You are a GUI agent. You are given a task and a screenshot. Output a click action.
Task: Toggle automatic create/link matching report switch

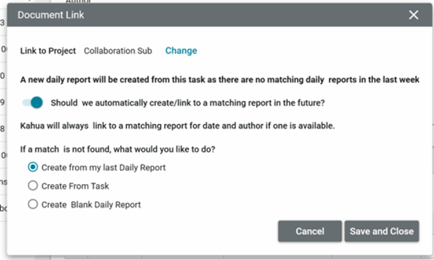point(33,103)
